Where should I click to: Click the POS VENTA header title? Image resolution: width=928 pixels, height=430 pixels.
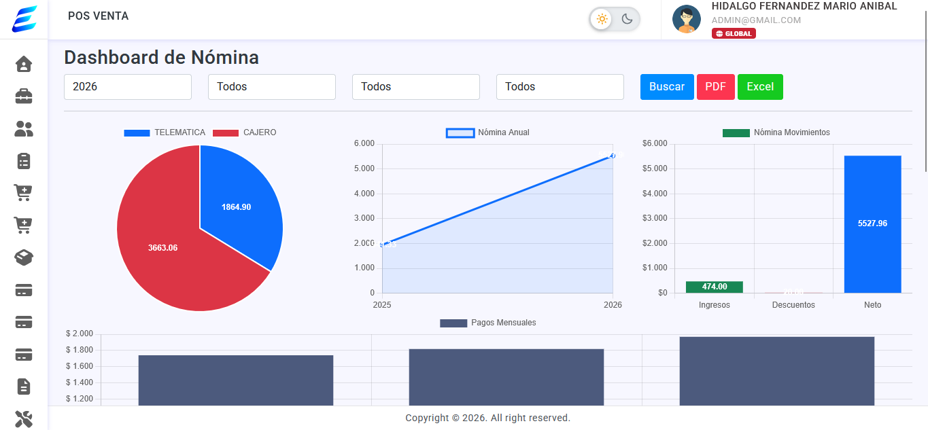click(x=98, y=16)
